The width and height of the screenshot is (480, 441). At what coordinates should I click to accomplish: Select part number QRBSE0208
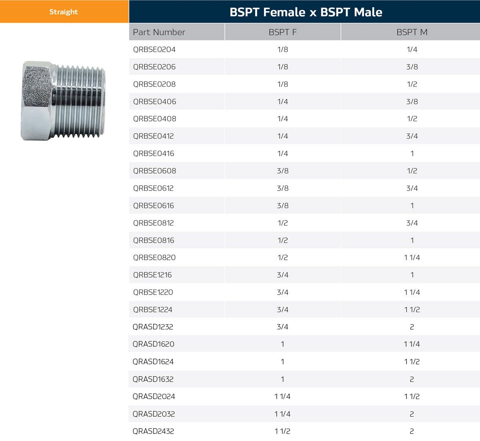(154, 84)
